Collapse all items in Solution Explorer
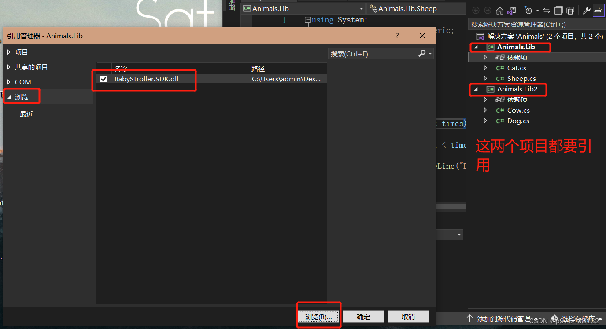 click(x=558, y=11)
